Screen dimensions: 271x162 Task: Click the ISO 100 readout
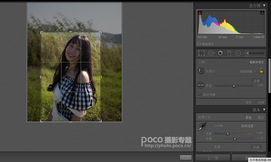(x=202, y=37)
